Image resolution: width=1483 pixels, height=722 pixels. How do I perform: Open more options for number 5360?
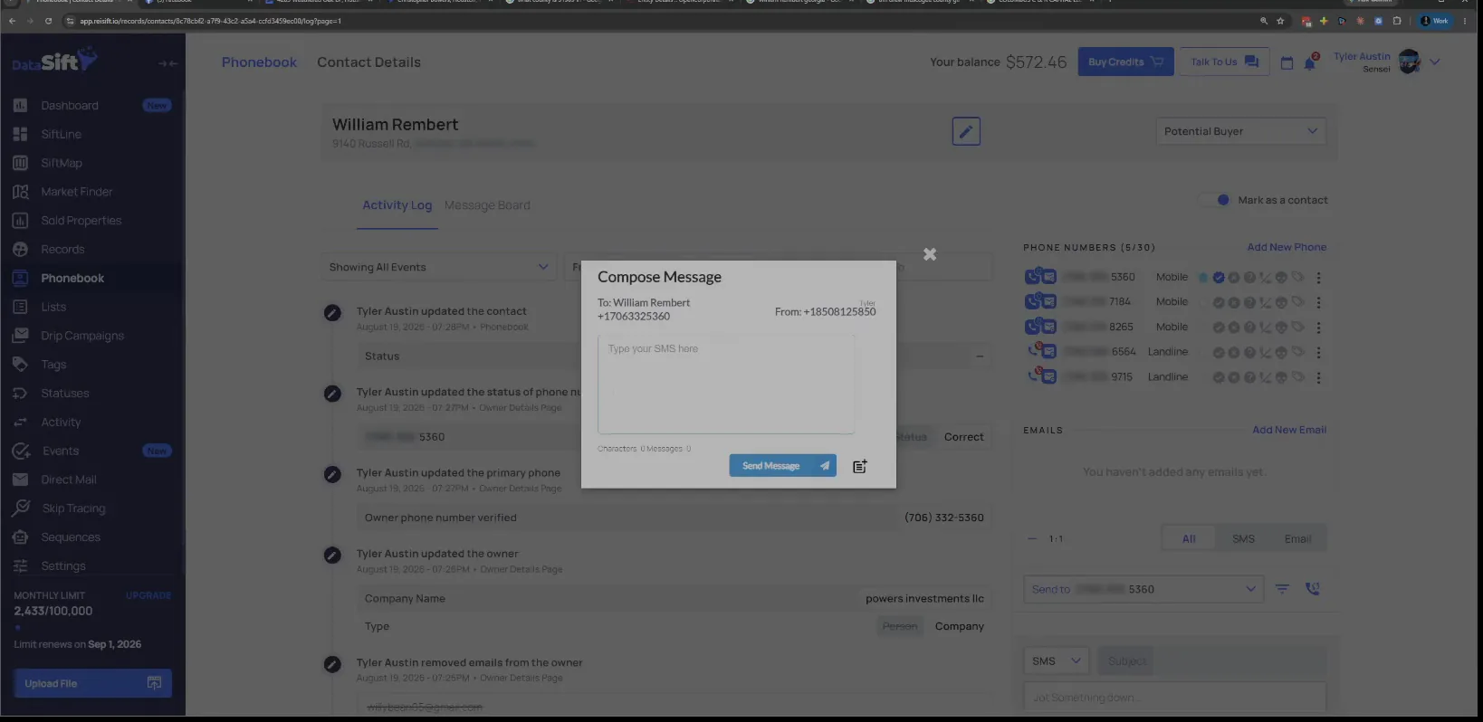[1318, 278]
